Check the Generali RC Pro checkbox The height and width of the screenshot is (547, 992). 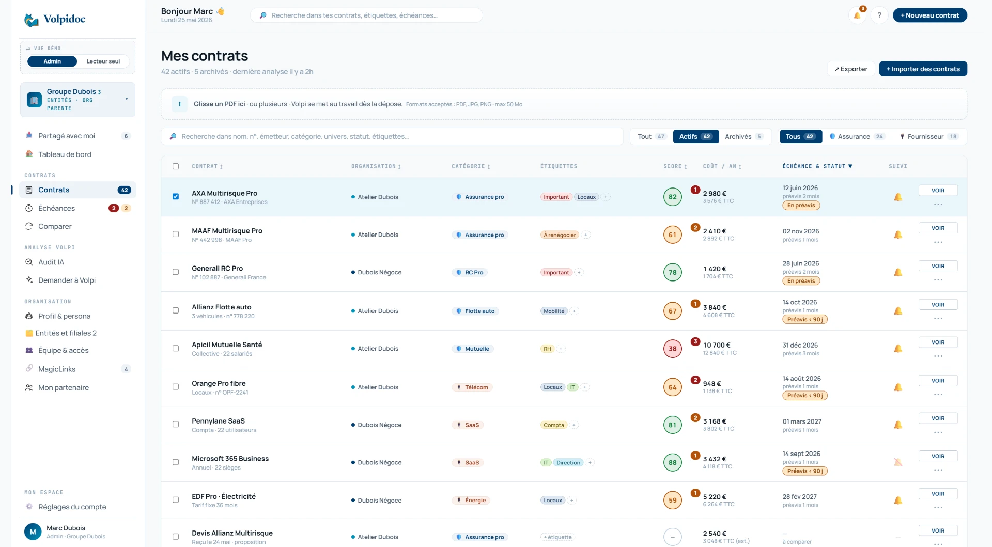176,272
